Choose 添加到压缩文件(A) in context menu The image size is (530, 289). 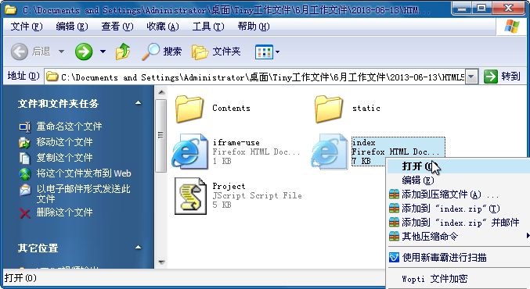coord(459,194)
